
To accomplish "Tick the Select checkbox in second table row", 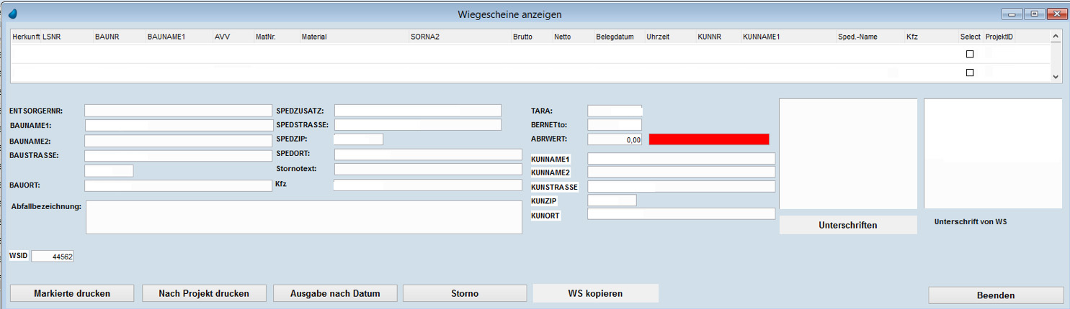I will pyautogui.click(x=969, y=73).
